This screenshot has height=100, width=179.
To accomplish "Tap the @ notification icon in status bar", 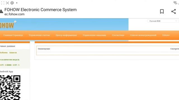I will pos(12,3).
